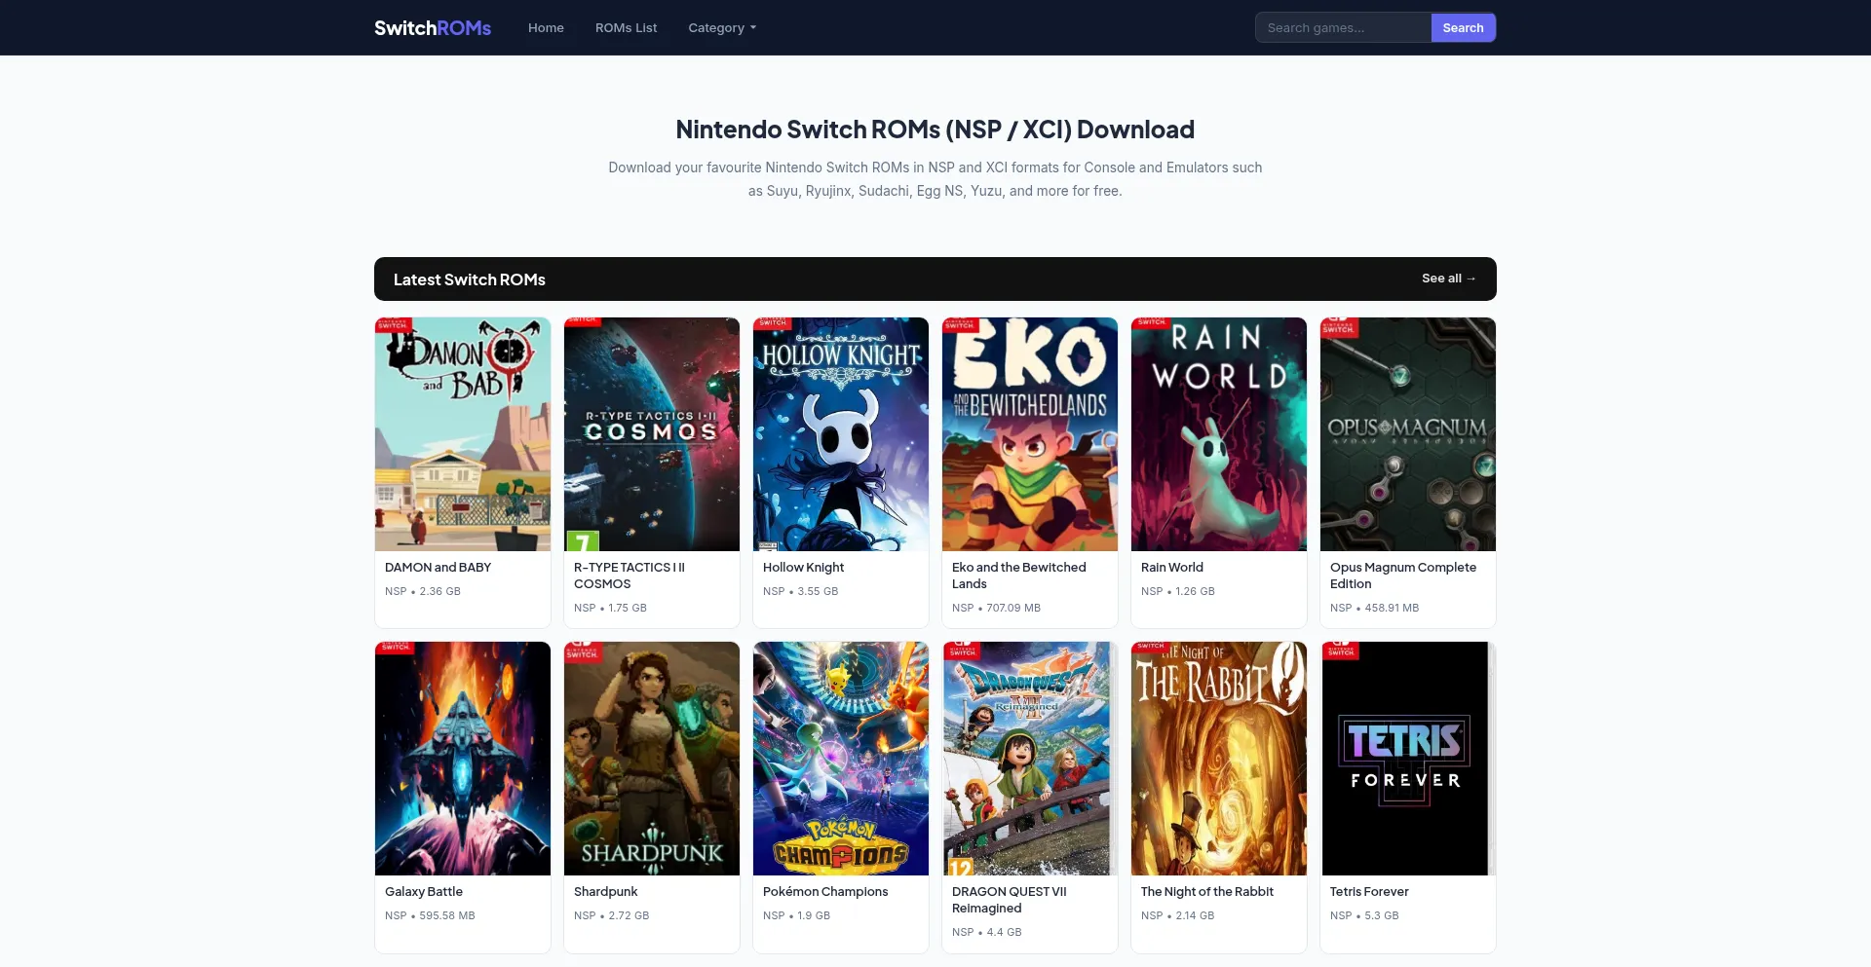The width and height of the screenshot is (1871, 967).
Task: Click the Opus Magnum Complete Edition title
Action: (1403, 576)
